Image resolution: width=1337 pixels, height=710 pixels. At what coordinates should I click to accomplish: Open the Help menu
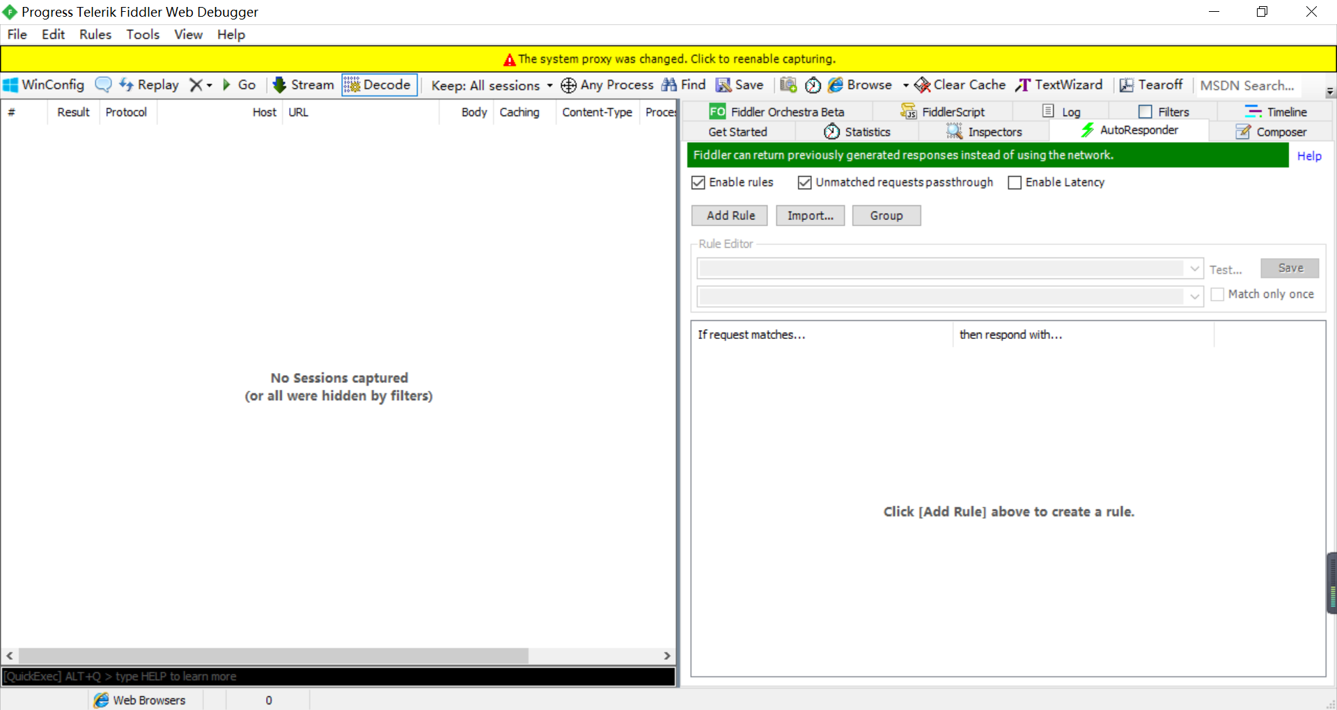tap(231, 35)
